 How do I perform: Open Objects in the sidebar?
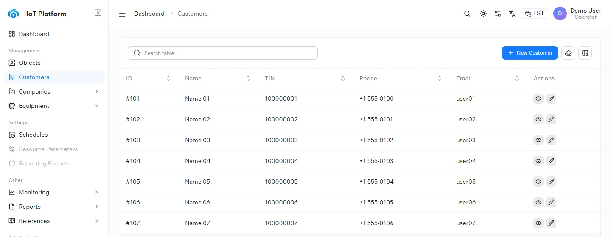click(x=54, y=63)
